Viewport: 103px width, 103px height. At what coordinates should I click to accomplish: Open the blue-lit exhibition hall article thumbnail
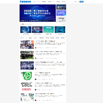[27, 66]
